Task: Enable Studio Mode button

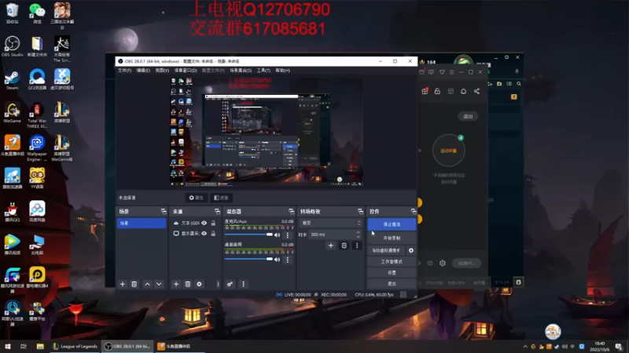Action: click(x=392, y=262)
